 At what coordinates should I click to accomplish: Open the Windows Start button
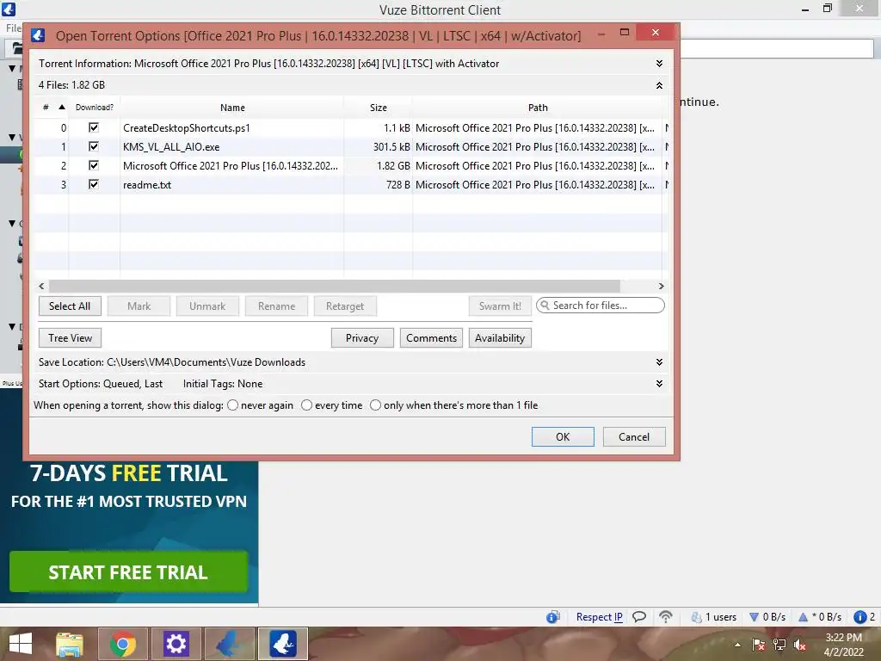pyautogui.click(x=21, y=644)
